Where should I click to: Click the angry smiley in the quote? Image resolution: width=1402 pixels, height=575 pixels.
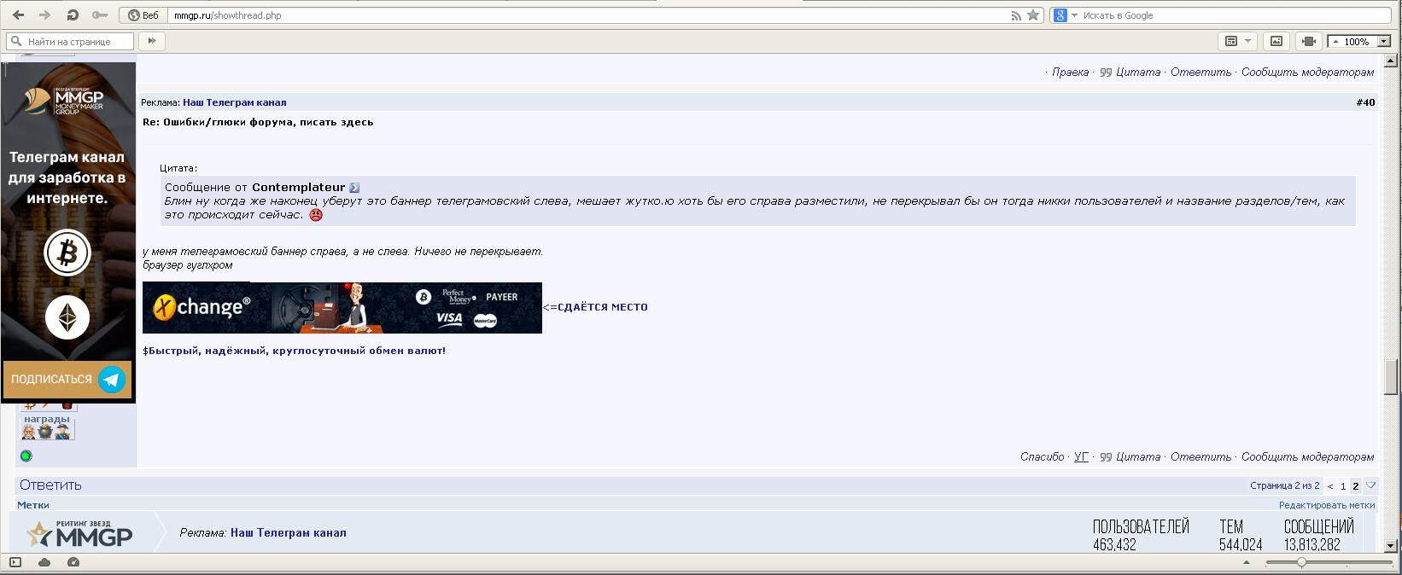point(316,215)
